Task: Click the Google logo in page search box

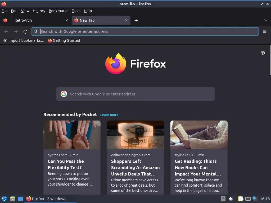Action: click(64, 94)
